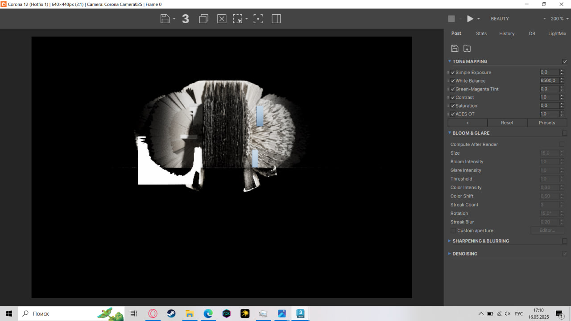The image size is (571, 321).
Task: Disable the ACES OT operator checkbox
Action: [x=453, y=114]
